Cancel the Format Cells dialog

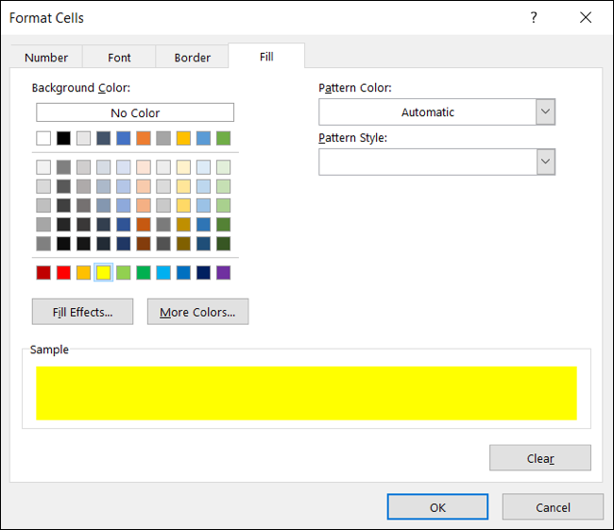[x=553, y=507]
